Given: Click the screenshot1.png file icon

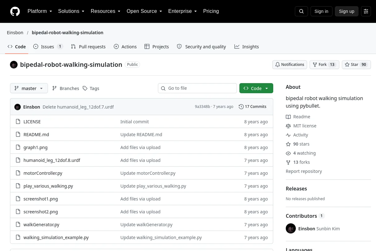Looking at the screenshot, I should (x=18, y=199).
